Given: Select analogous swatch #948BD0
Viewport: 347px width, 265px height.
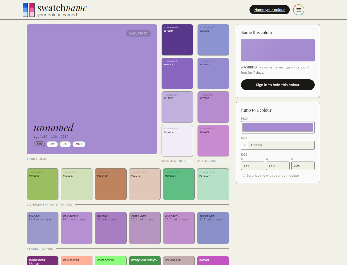Looking at the screenshot, I should (x=213, y=73).
